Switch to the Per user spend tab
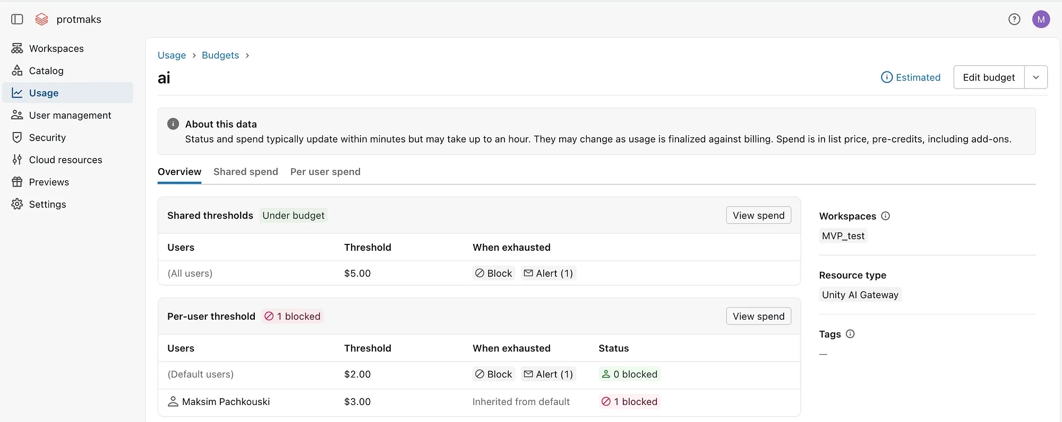The height and width of the screenshot is (422, 1062). (x=325, y=172)
